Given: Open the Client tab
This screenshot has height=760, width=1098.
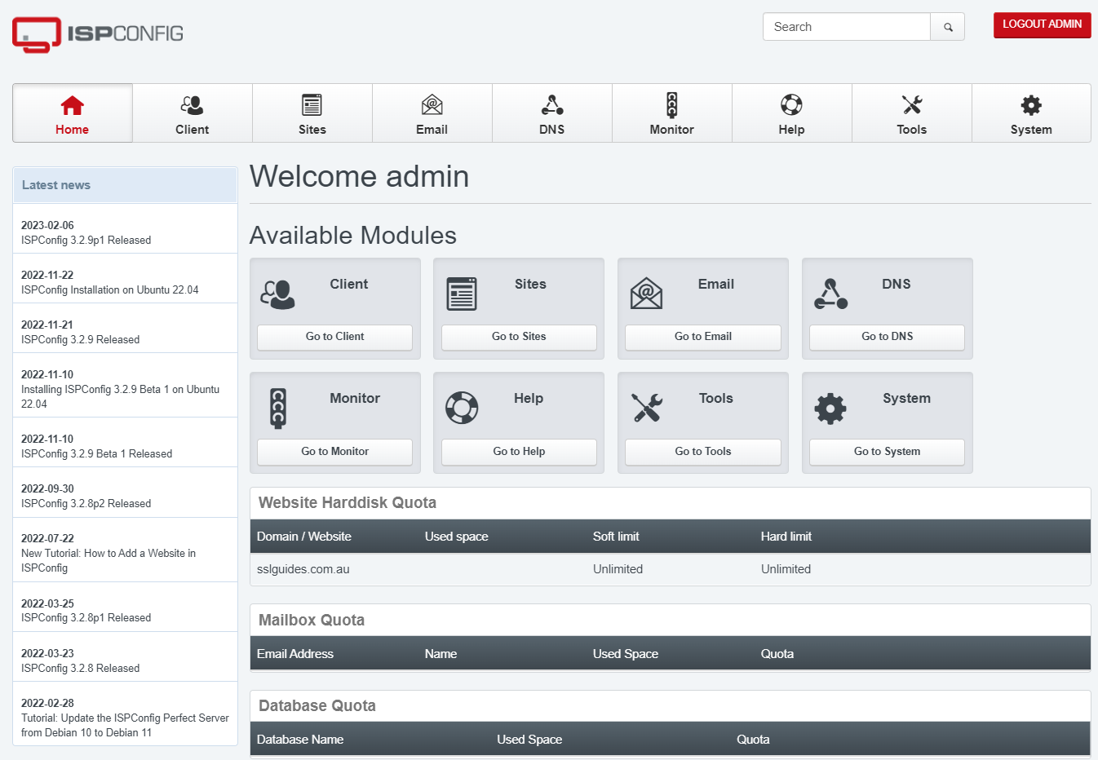Looking at the screenshot, I should (192, 113).
